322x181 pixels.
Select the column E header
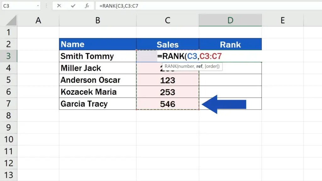pos(282,20)
